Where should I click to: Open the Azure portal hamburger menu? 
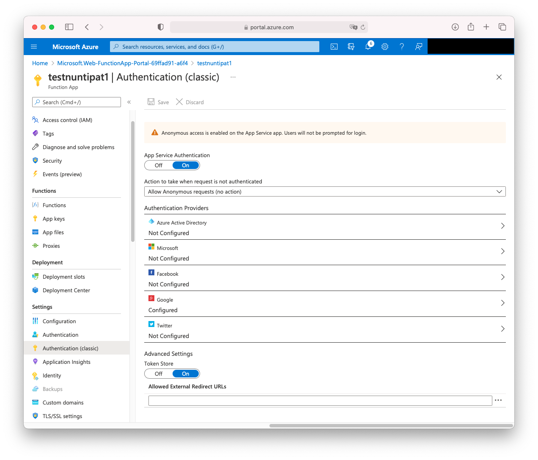(x=34, y=47)
